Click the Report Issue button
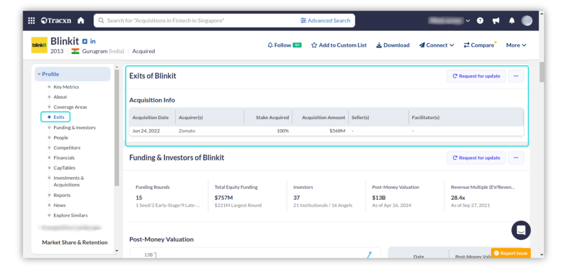 (511, 253)
